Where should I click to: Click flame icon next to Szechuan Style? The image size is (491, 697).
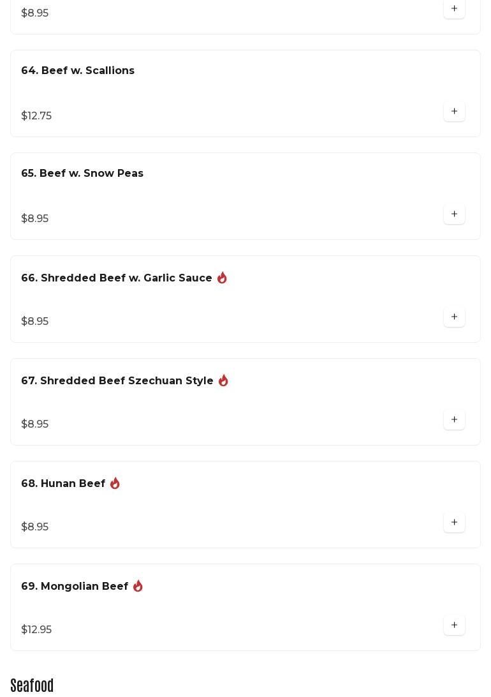click(x=223, y=381)
